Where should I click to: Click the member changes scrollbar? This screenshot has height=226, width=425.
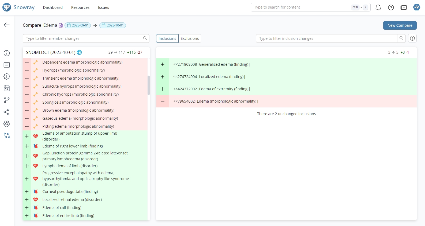[148, 85]
